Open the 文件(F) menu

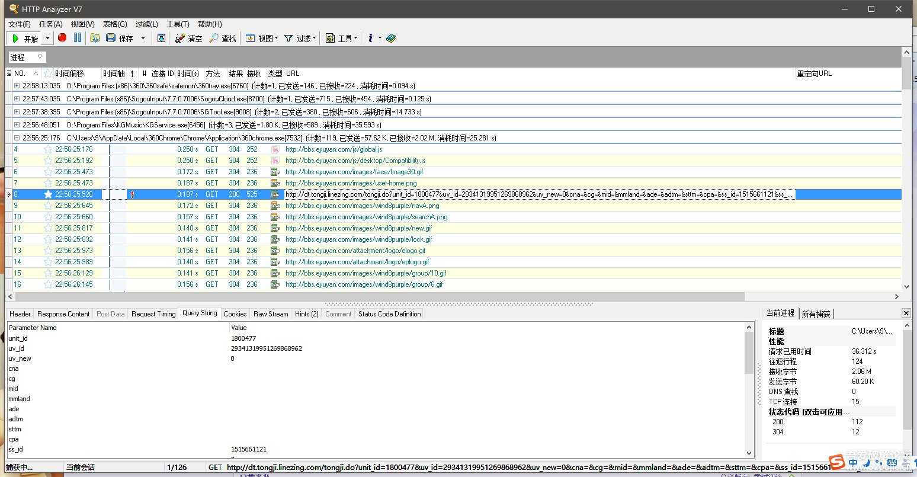pyautogui.click(x=20, y=24)
